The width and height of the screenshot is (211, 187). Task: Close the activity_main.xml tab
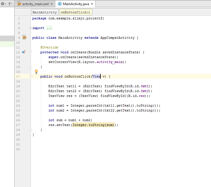pyautogui.click(x=52, y=4)
